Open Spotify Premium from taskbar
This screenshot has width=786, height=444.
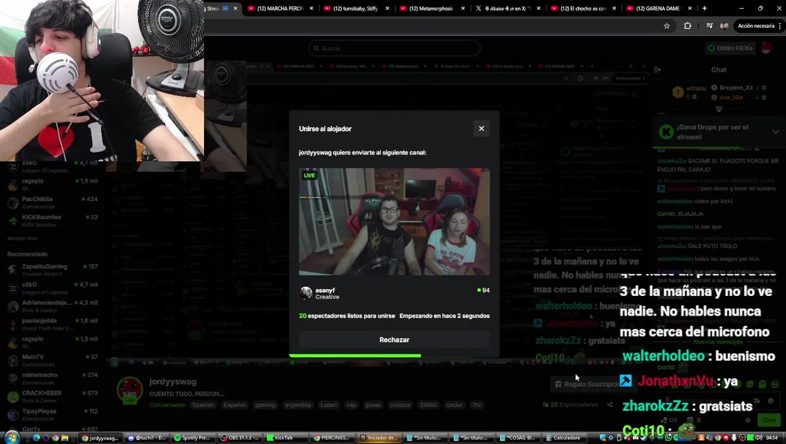pos(192,438)
